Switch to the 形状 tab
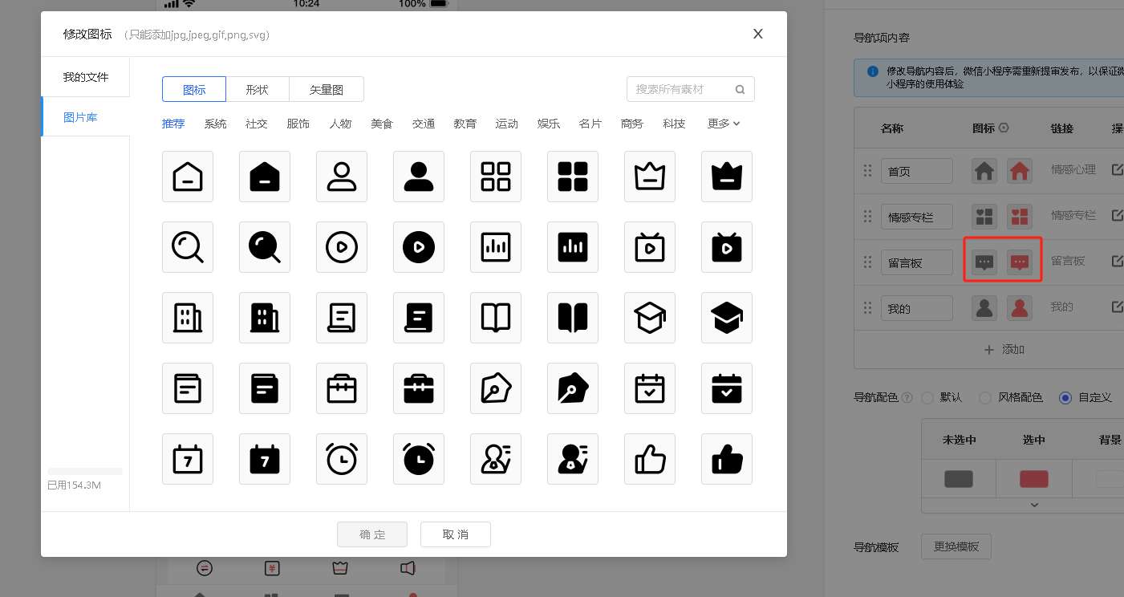This screenshot has height=597, width=1124. point(257,89)
